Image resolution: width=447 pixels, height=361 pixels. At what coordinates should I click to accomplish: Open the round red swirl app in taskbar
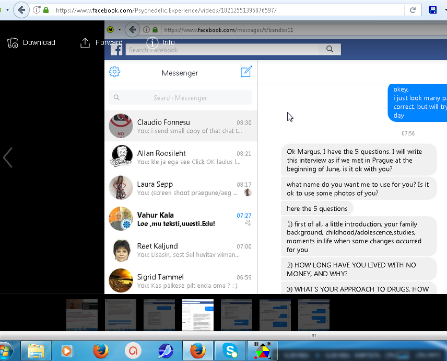tap(133, 351)
